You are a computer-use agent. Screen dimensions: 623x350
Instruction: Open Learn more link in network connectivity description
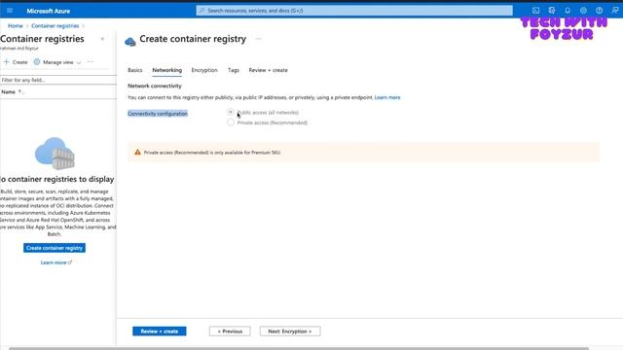(x=387, y=97)
